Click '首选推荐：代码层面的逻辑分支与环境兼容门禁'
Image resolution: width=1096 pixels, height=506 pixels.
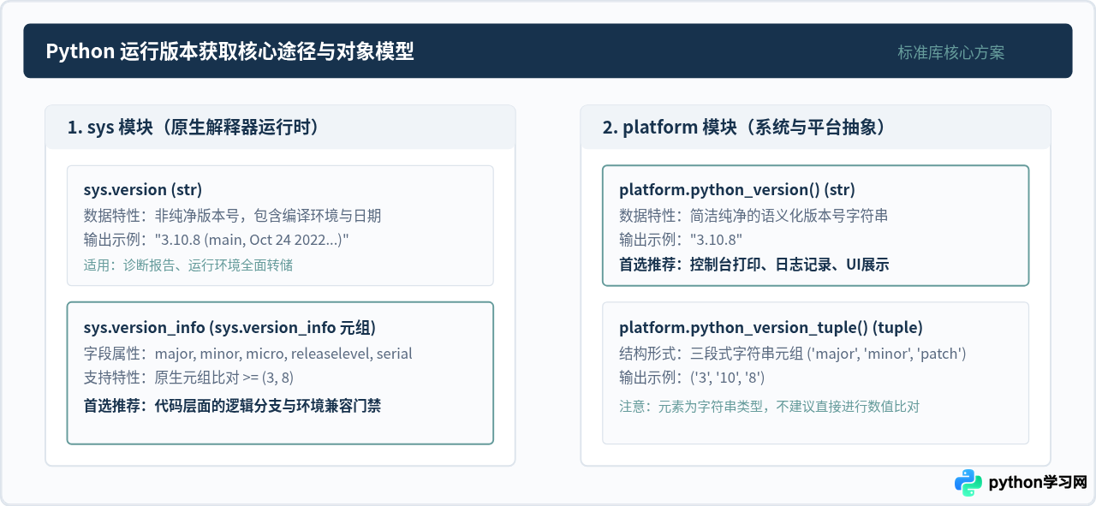[232, 405]
